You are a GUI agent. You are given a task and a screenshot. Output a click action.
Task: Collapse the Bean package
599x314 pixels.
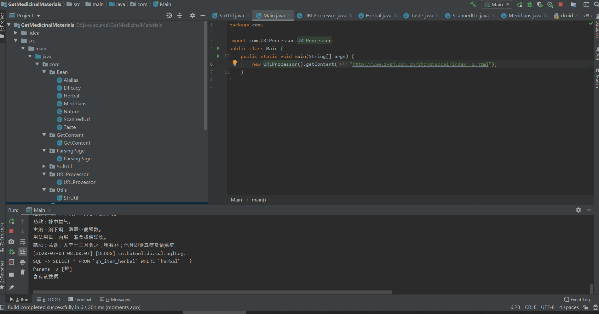pos(44,72)
